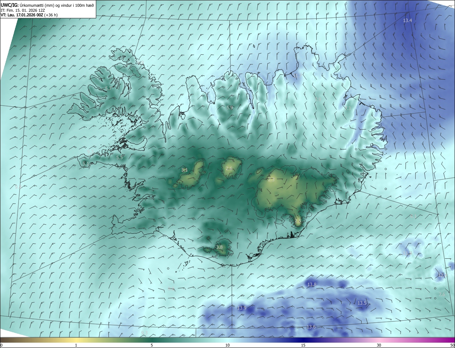Click the 50 tick on the color scale
This screenshot has width=455, height=348.
coord(452,345)
